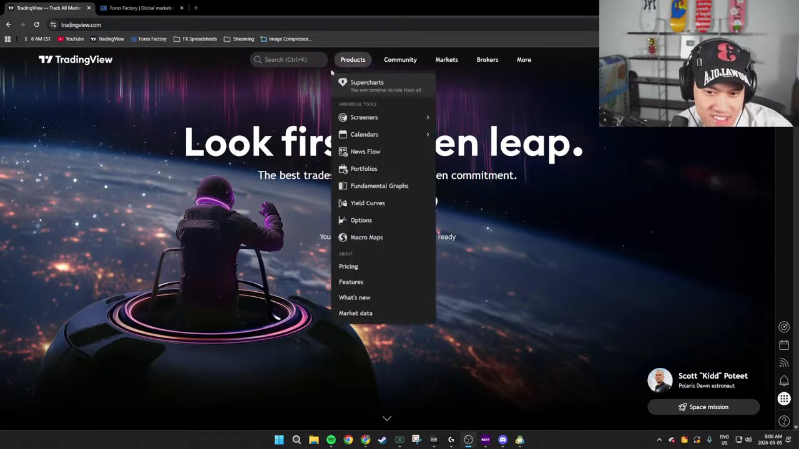The height and width of the screenshot is (449, 799).
Task: Open the Community menu
Action: click(x=400, y=60)
